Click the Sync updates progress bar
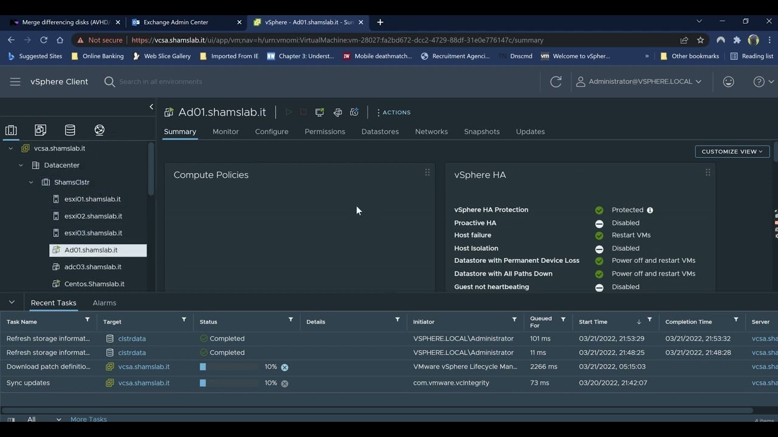This screenshot has width=778, height=437. [x=229, y=383]
